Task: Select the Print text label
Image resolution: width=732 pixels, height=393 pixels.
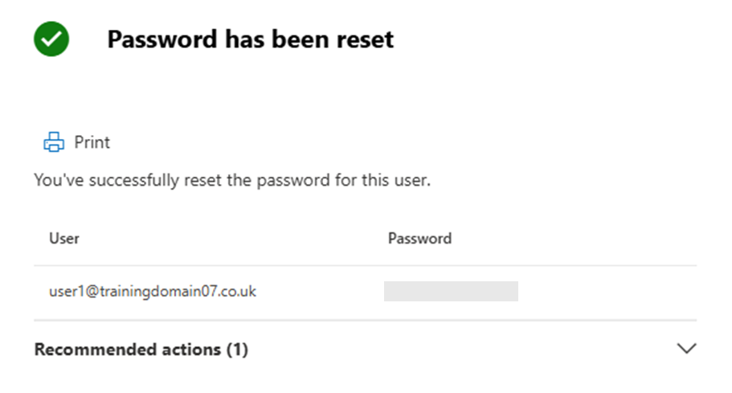Action: pyautogui.click(x=92, y=142)
